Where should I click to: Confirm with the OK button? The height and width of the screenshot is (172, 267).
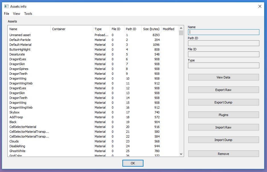click(x=133, y=163)
